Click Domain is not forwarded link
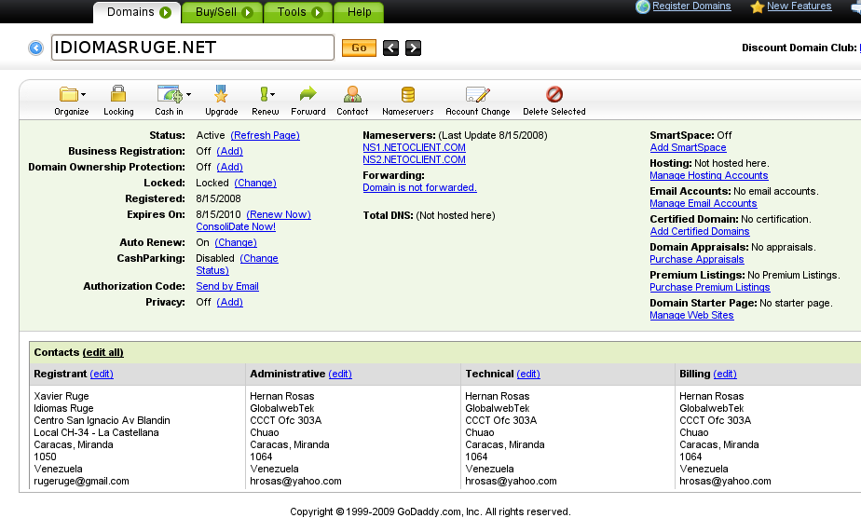Viewport: 861px width, 518px height. pos(419,187)
